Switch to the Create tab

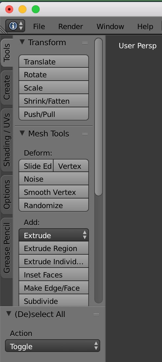tap(7, 87)
